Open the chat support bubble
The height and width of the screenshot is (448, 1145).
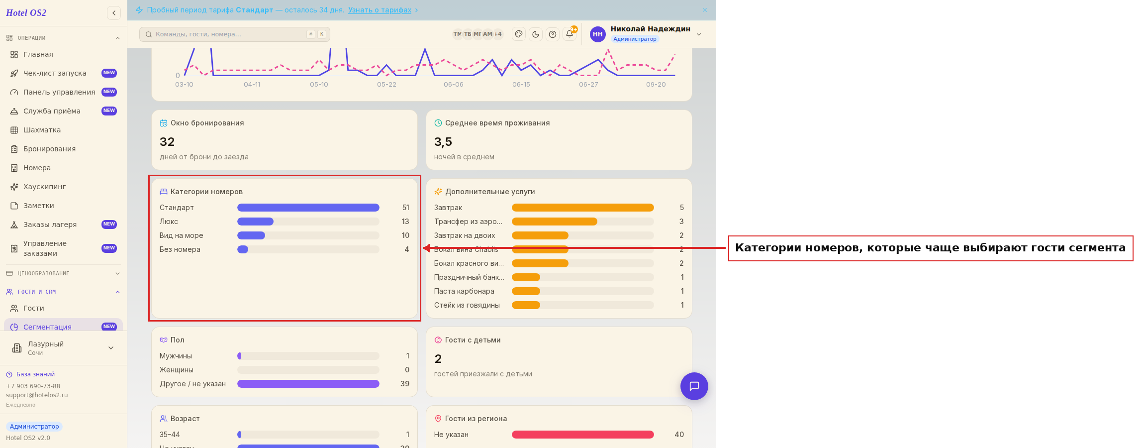point(694,386)
